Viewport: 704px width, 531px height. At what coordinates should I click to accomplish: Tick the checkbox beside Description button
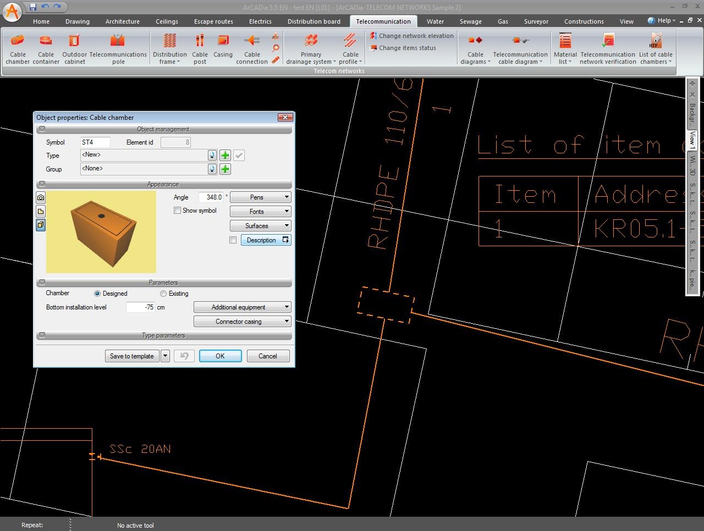(233, 240)
